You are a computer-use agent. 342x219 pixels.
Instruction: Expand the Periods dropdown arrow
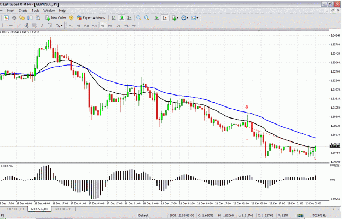click(x=188, y=18)
